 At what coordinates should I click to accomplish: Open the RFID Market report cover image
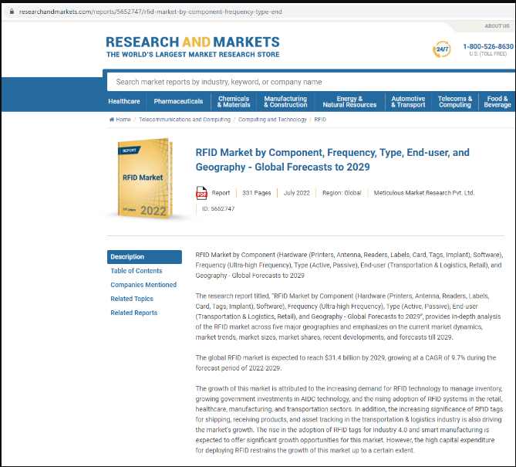(x=145, y=178)
